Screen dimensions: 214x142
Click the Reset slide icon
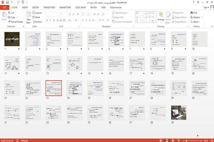pyautogui.click(x=34, y=17)
